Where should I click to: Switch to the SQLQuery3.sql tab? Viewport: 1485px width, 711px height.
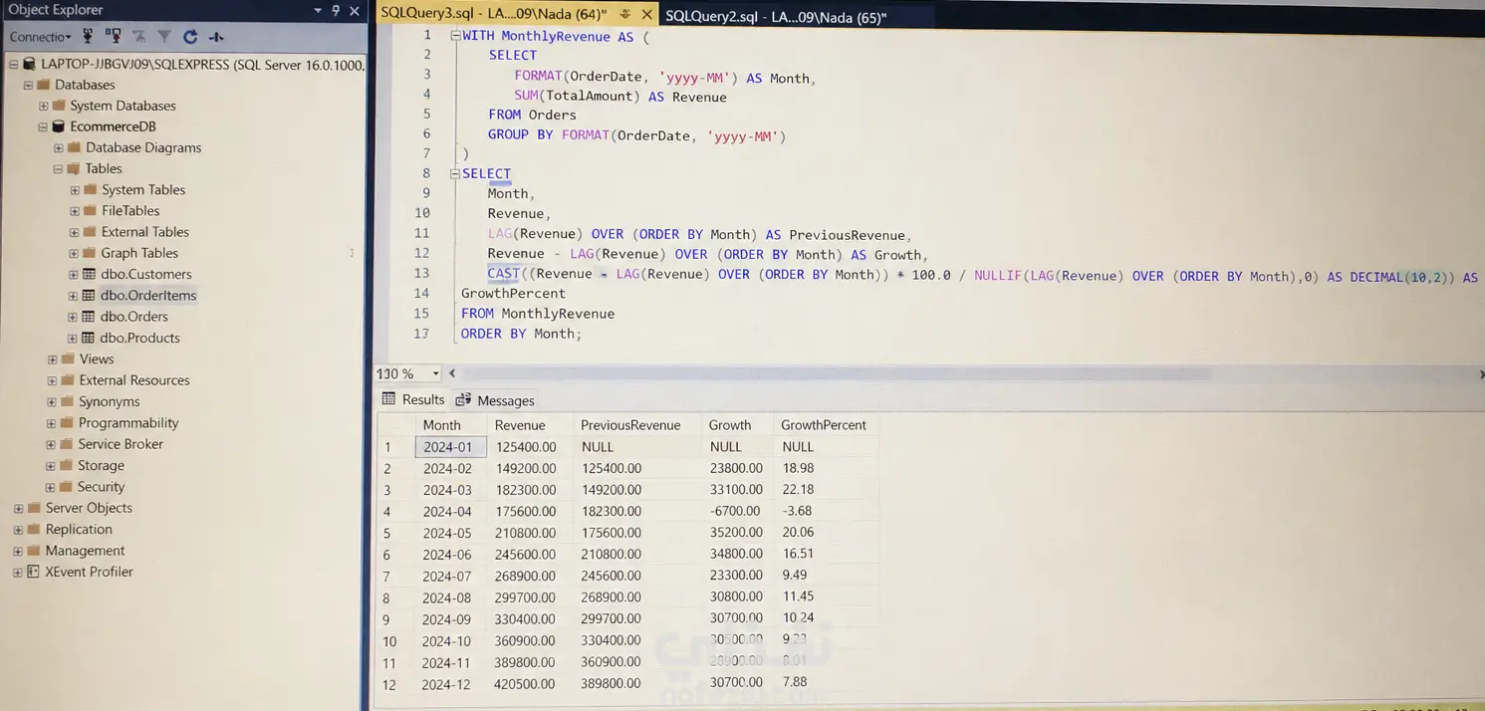(494, 15)
